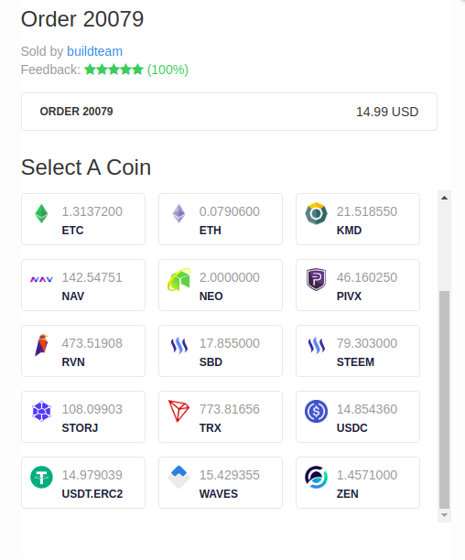Viewport: 465px width, 560px height.
Task: Choose NAV amount 142.54751
Action: (x=92, y=277)
